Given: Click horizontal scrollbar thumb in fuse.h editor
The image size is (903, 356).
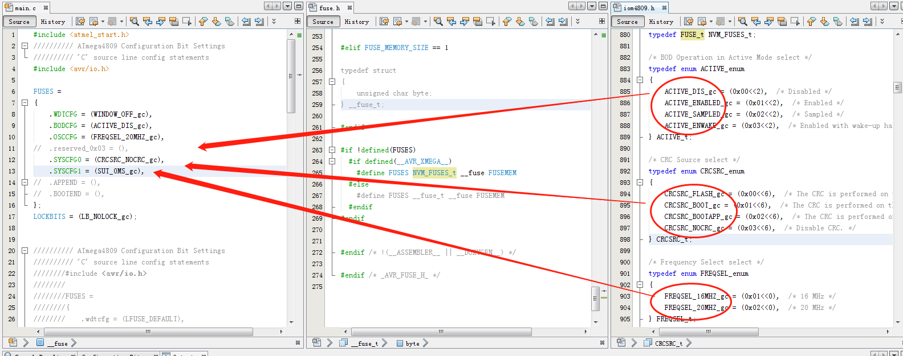Looking at the screenshot, I should pos(441,332).
